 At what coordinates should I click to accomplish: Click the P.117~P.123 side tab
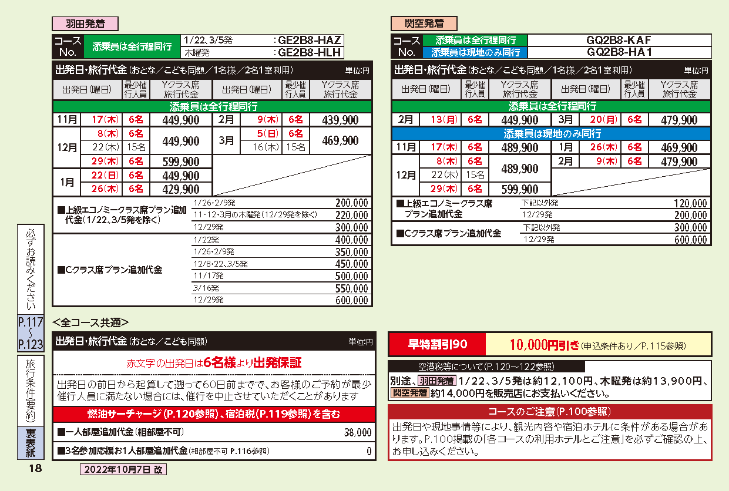click(x=31, y=333)
